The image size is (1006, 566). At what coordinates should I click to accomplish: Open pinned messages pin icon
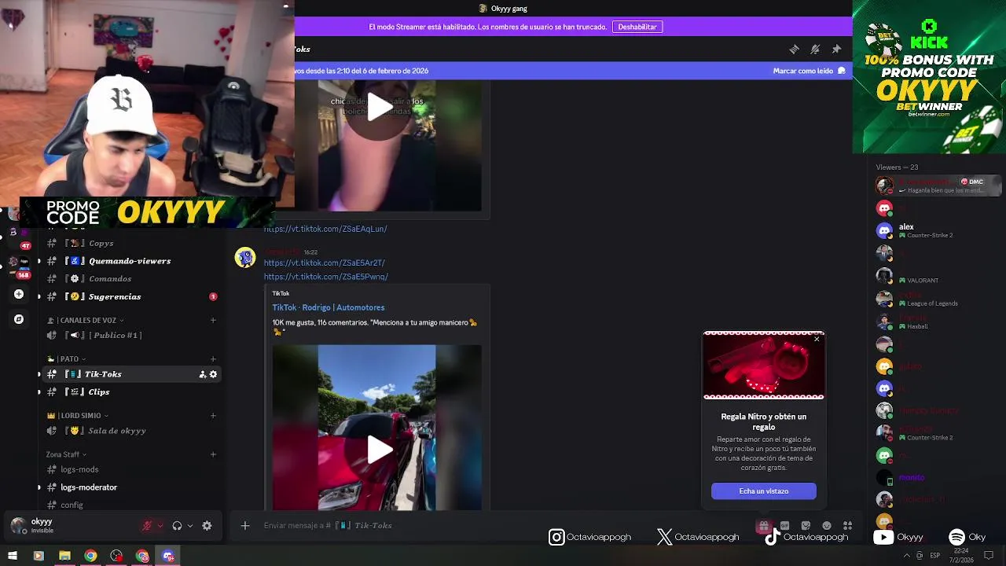836,49
